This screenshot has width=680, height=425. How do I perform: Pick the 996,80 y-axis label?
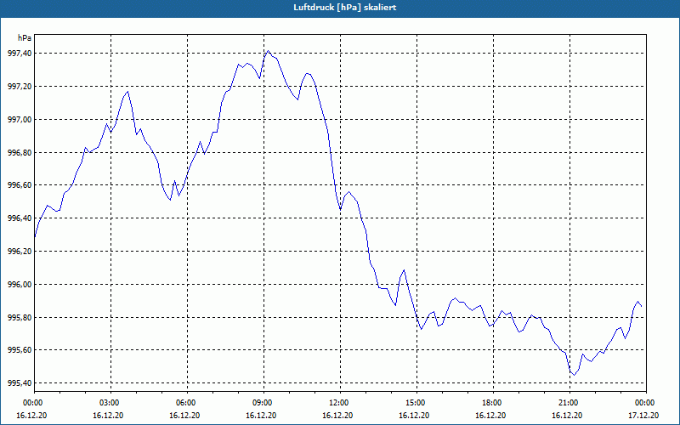[19, 153]
